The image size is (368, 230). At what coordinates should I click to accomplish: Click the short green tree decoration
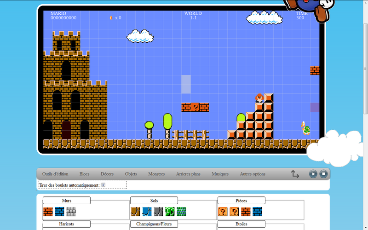[x=149, y=130]
